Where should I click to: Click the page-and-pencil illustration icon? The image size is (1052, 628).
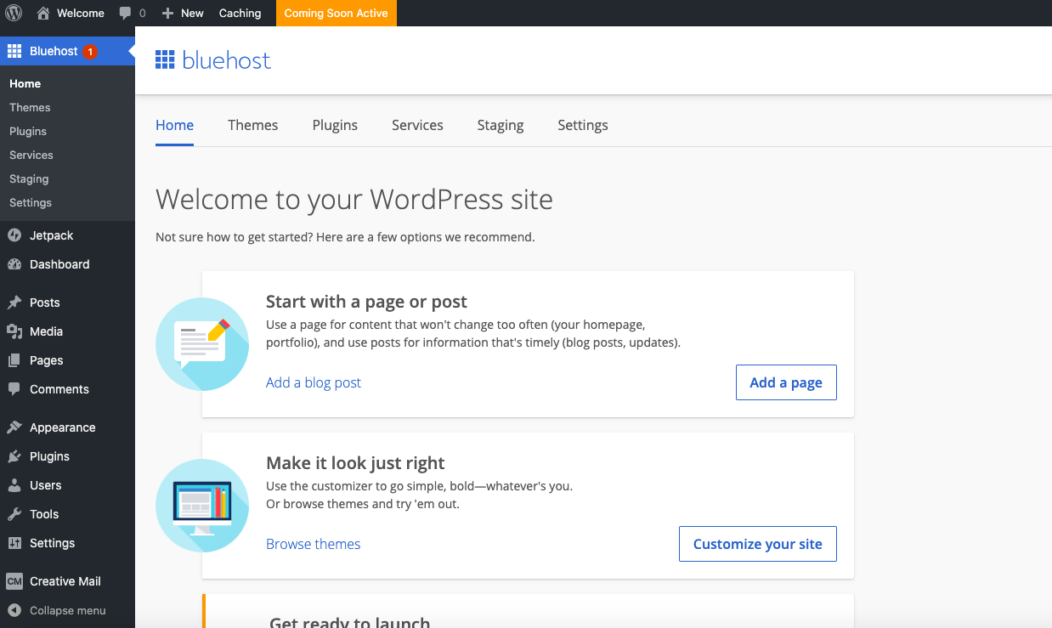[202, 344]
